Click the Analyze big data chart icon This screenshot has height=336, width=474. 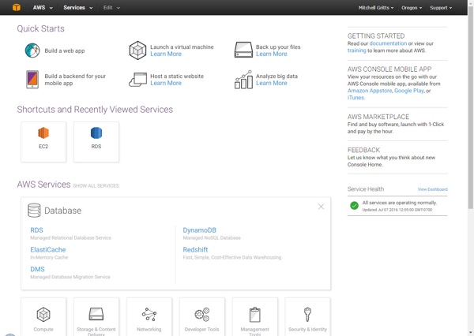pyautogui.click(x=243, y=80)
